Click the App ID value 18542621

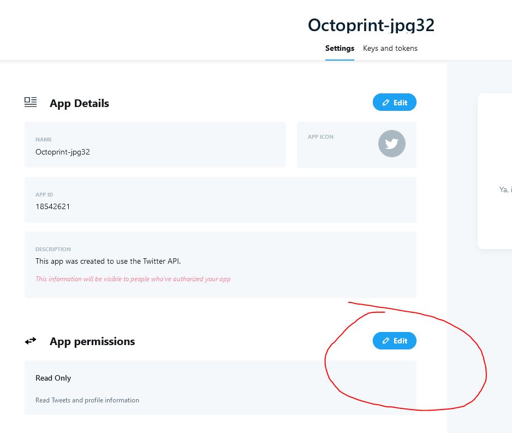pyautogui.click(x=52, y=206)
